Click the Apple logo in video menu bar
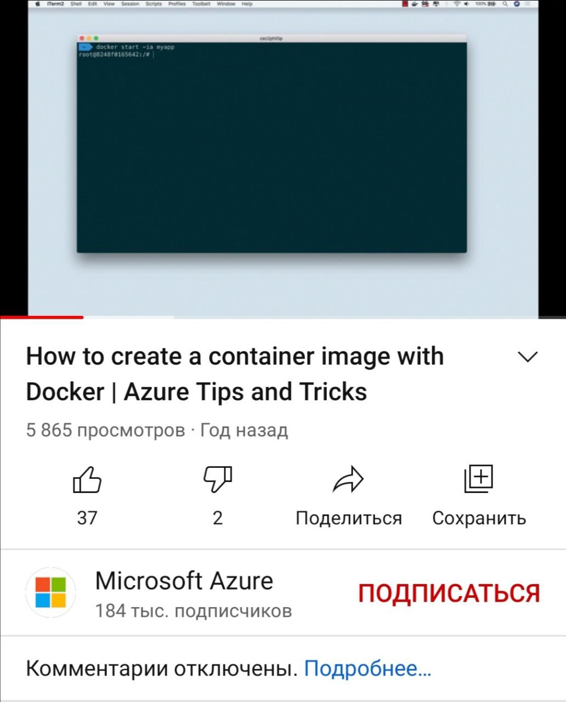Screen dimensions: 566x702 coord(38,4)
